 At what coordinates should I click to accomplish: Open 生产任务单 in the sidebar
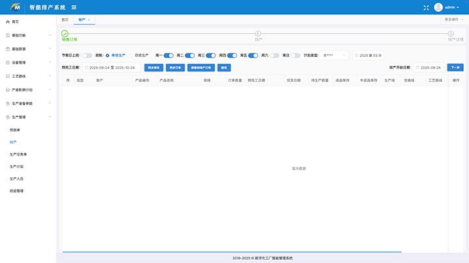pyautogui.click(x=18, y=154)
